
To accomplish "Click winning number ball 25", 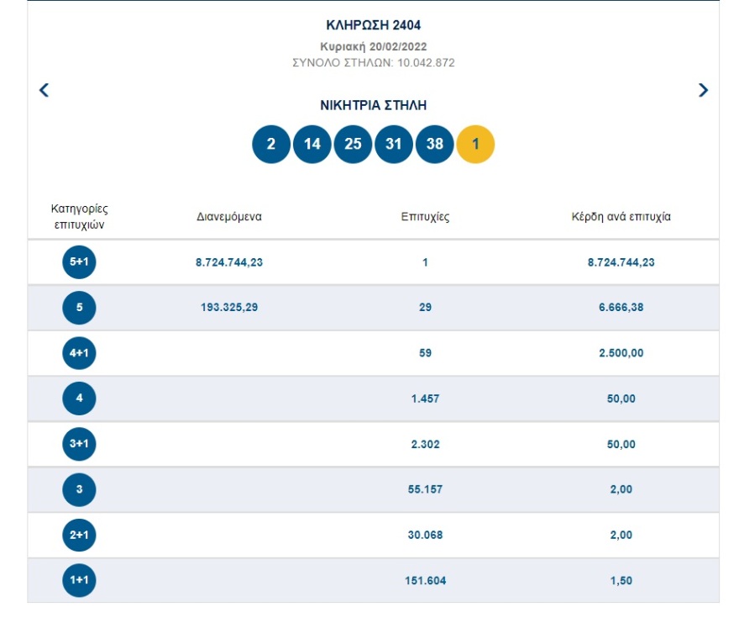I will (x=353, y=144).
